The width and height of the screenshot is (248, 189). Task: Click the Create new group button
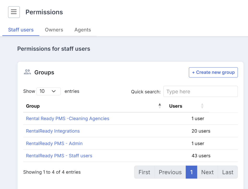[213, 73]
